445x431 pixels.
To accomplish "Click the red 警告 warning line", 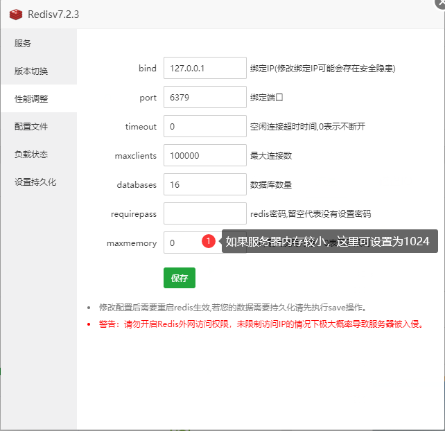I will 261,324.
